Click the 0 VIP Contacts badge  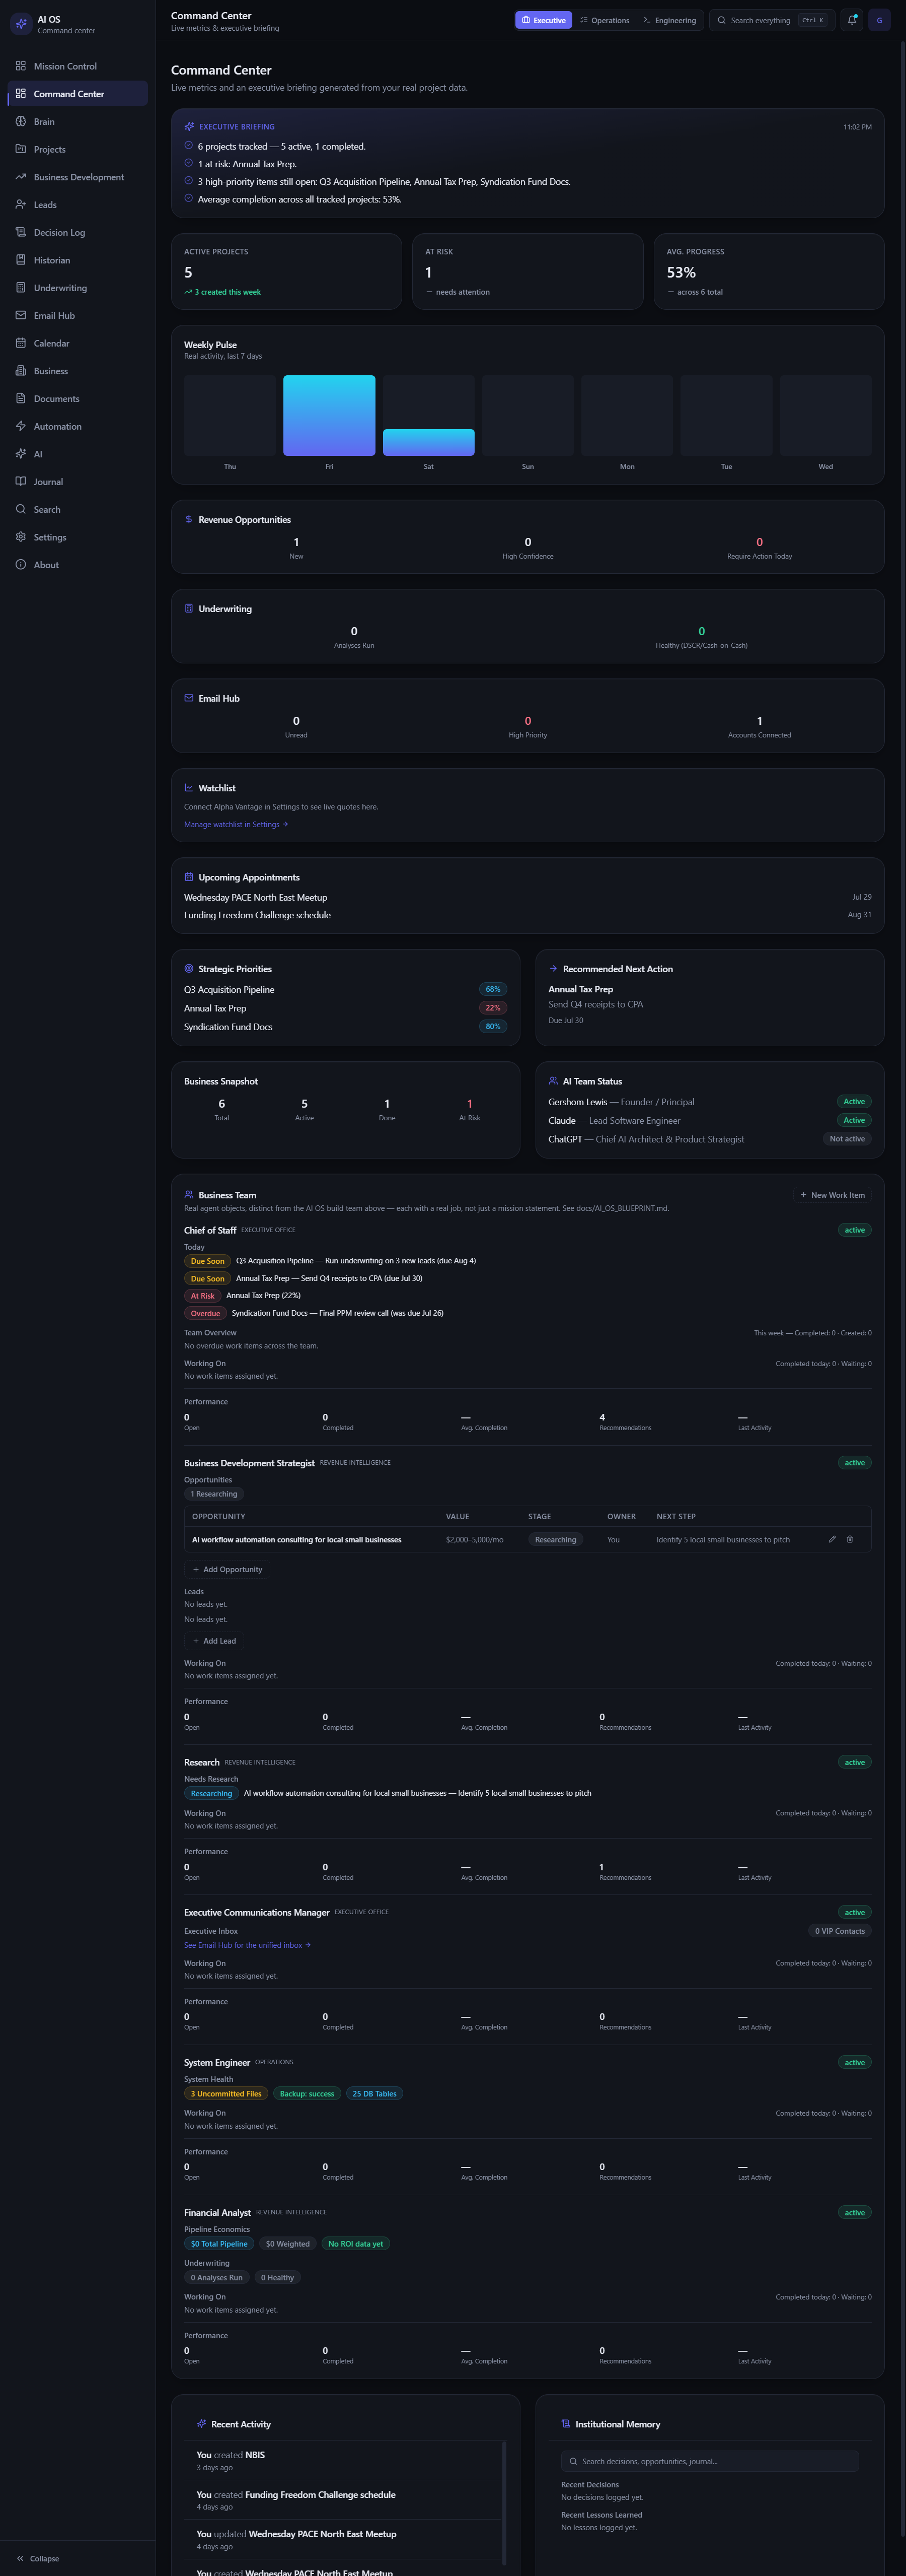[840, 1931]
